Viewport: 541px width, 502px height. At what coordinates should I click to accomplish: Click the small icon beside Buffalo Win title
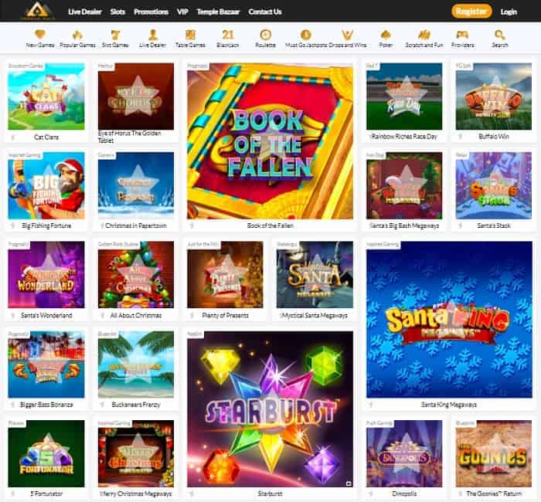pyautogui.click(x=461, y=137)
